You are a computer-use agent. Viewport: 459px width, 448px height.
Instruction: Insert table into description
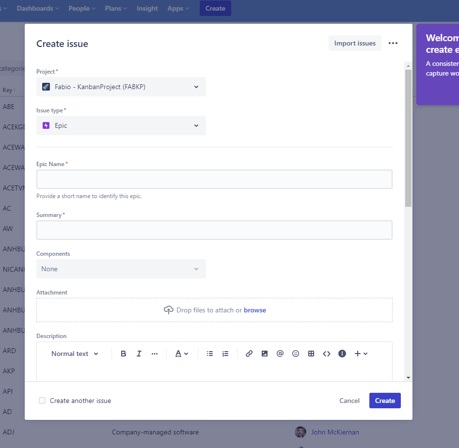tap(311, 354)
